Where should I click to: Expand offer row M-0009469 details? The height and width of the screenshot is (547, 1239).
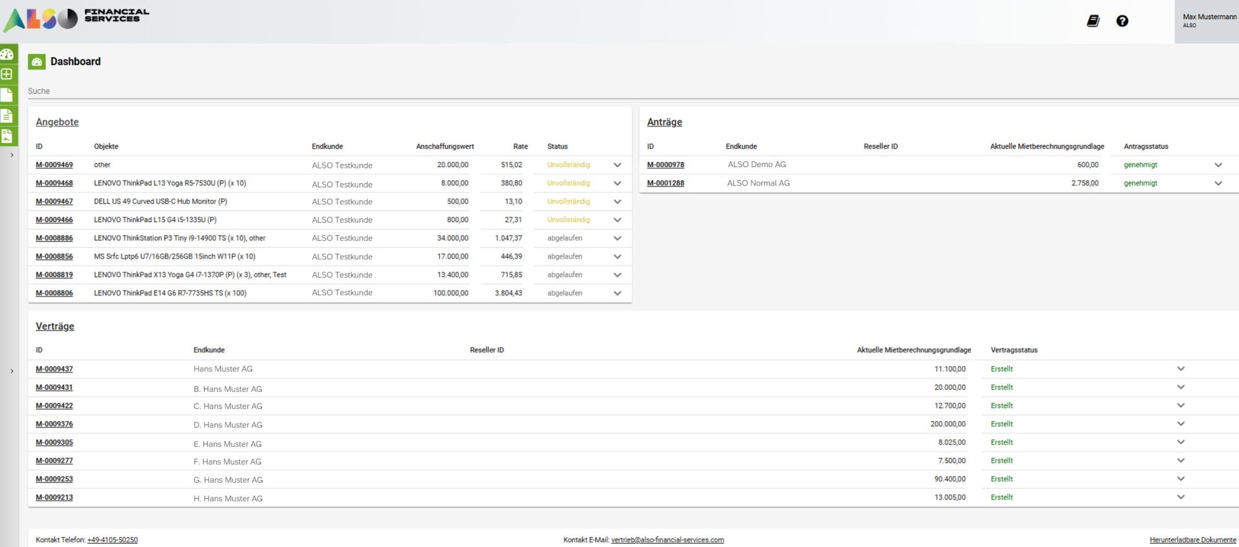pyautogui.click(x=617, y=165)
